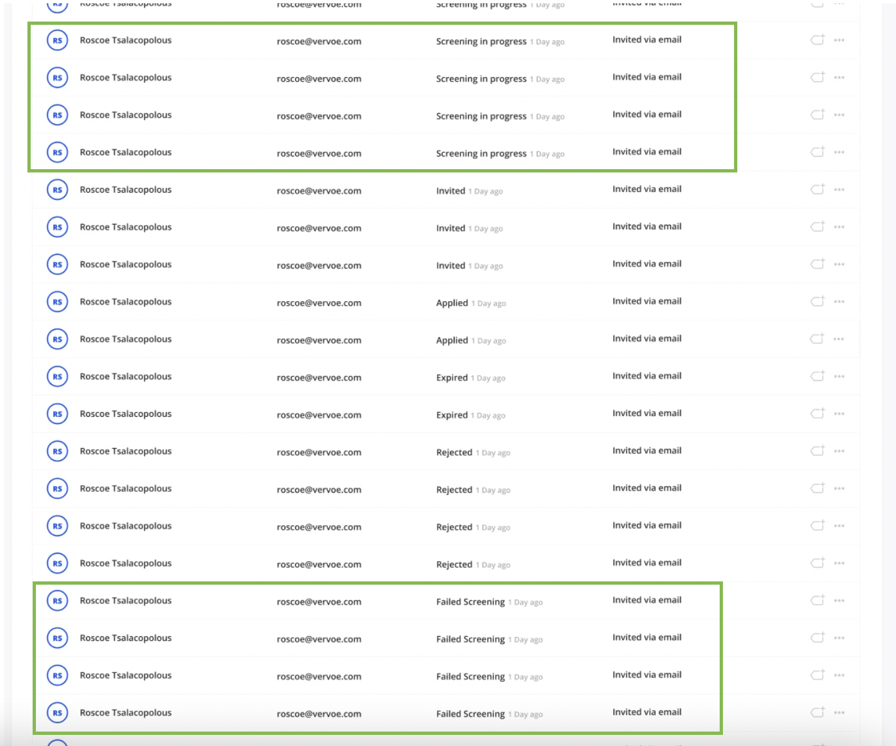Click 'Invited via email' in the first Expired row
The height and width of the screenshot is (746, 896).
647,376
